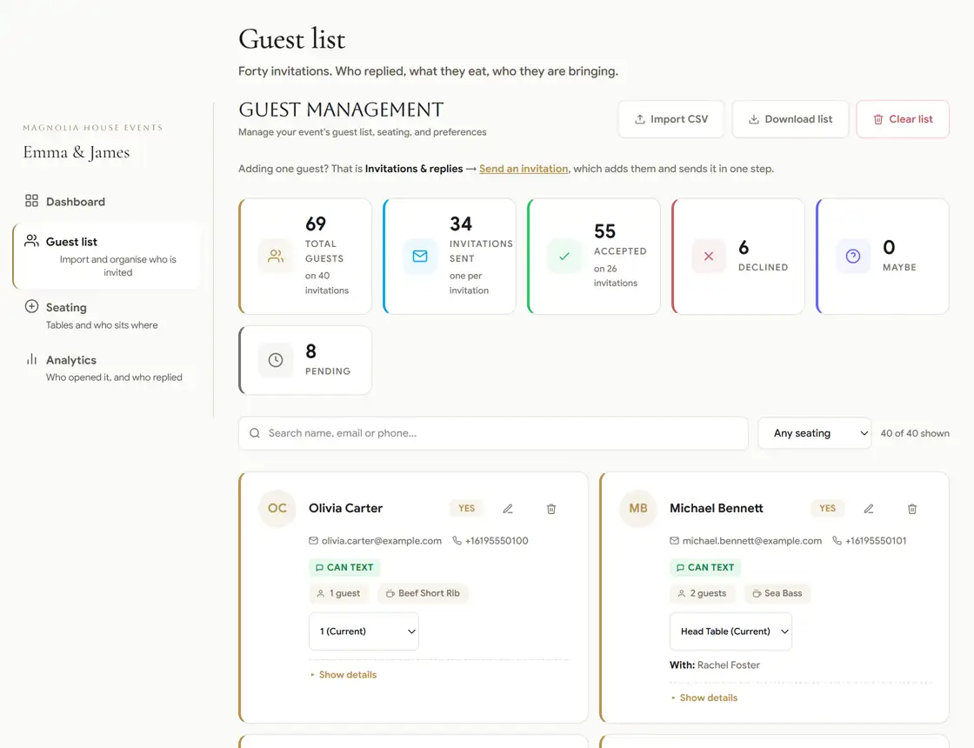Select Guest list in the sidebar
974x748 pixels.
(x=106, y=256)
